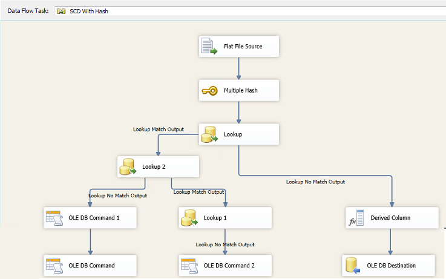Click the Lookup No Match Output label above OLE DB Command 1
446x279 pixels.
117,195
